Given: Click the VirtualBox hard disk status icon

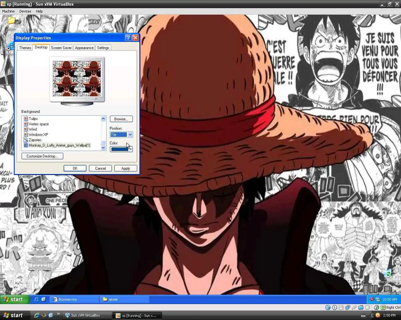Looking at the screenshot, I should [328, 307].
